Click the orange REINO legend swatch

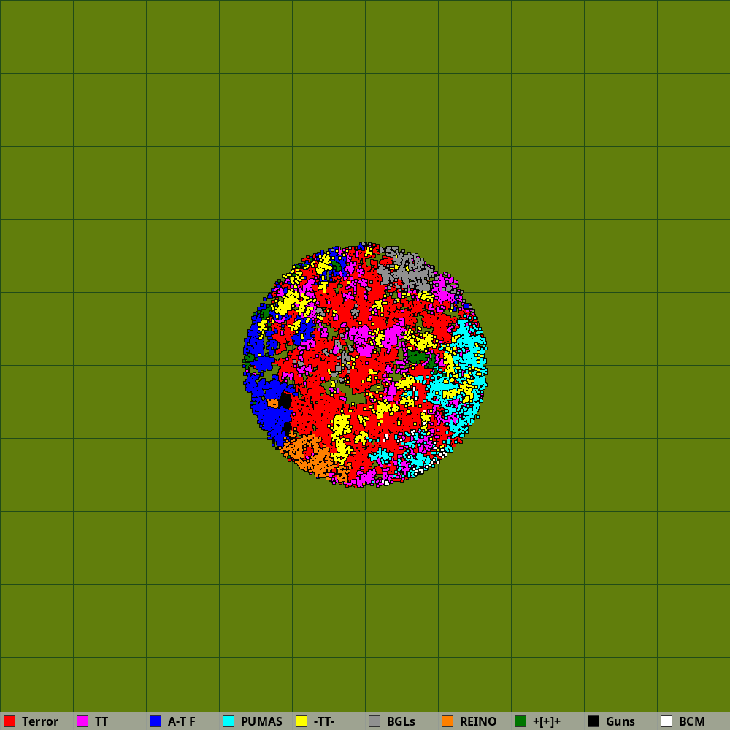coord(448,721)
